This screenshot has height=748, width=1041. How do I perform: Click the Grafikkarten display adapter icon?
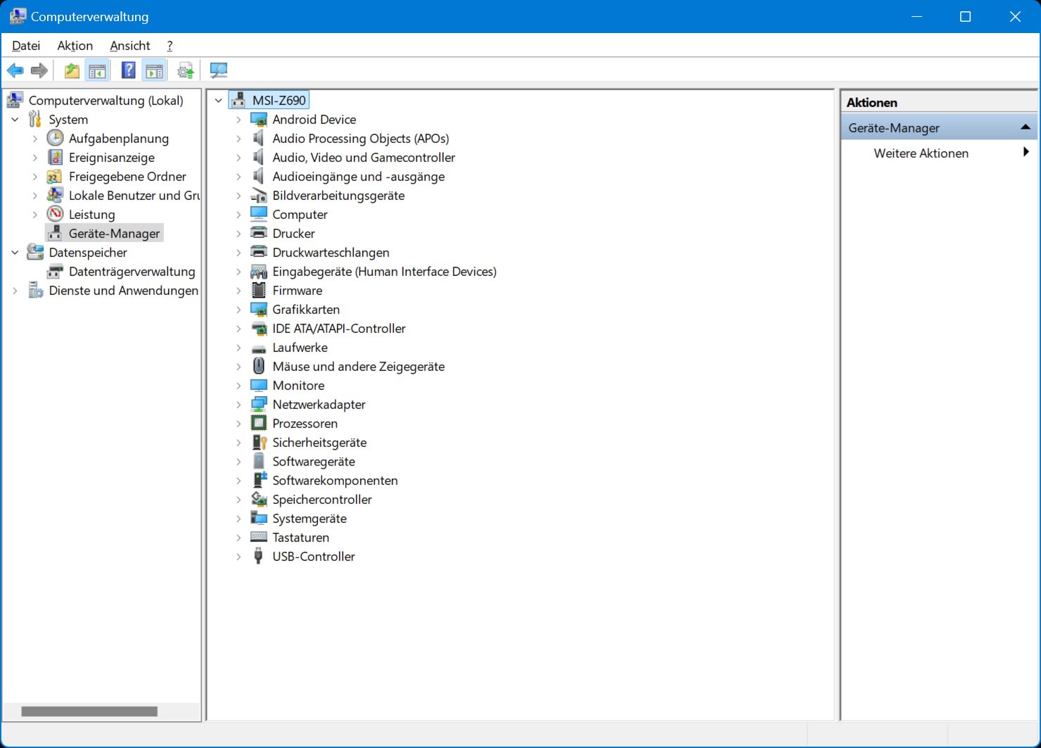[x=259, y=310]
